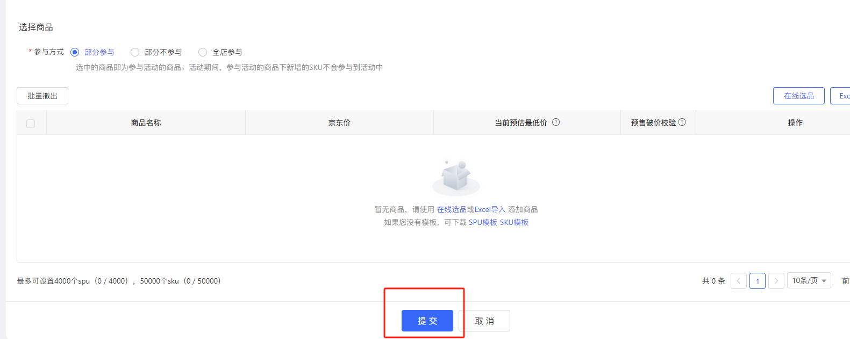The image size is (850, 339).
Task: Go to next page with right arrow
Action: (x=776, y=281)
